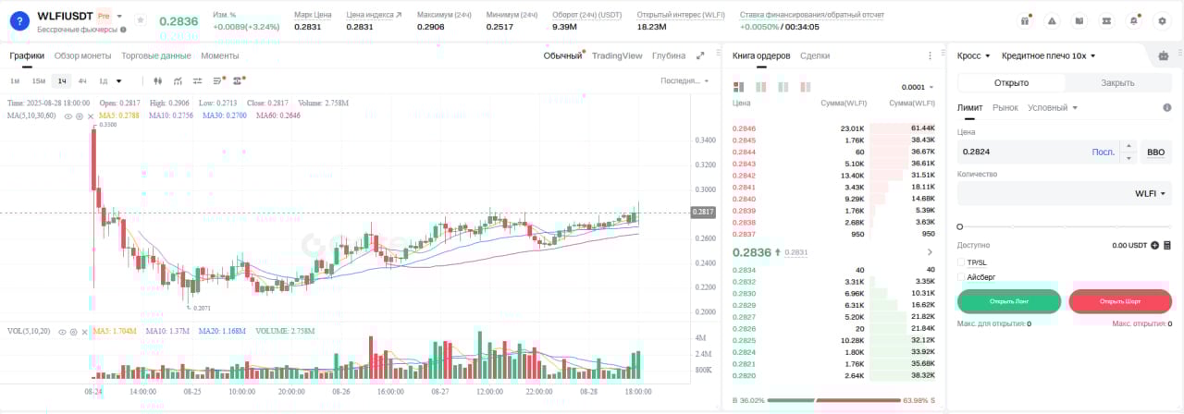Open the WLFI quantity unit dropdown
The image size is (1184, 414).
[x=1151, y=193]
